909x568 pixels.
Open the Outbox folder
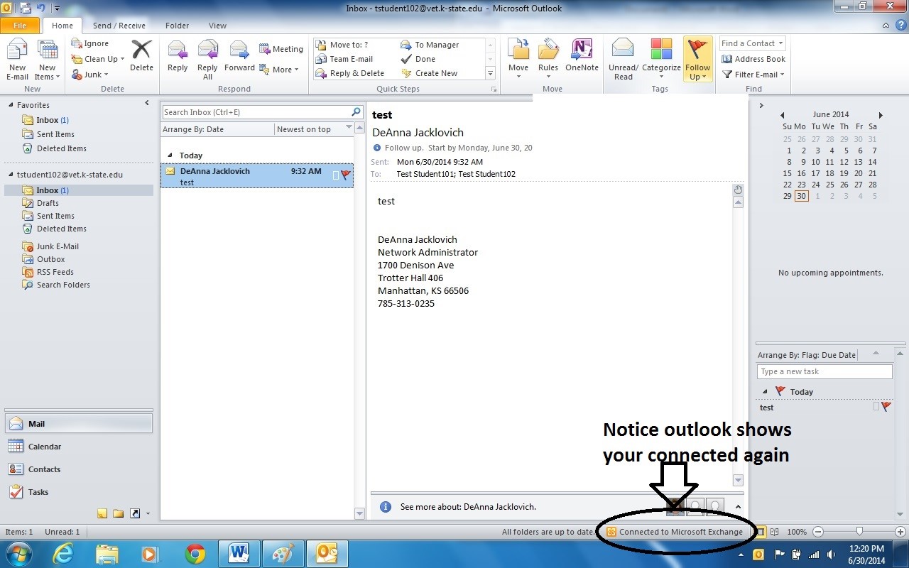(x=50, y=259)
